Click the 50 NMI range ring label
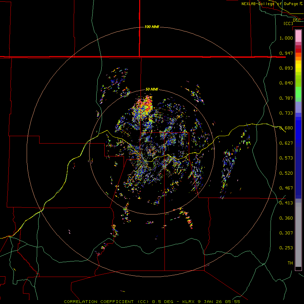Image resolution: width=304 pixels, height=304 pixels. [x=152, y=89]
